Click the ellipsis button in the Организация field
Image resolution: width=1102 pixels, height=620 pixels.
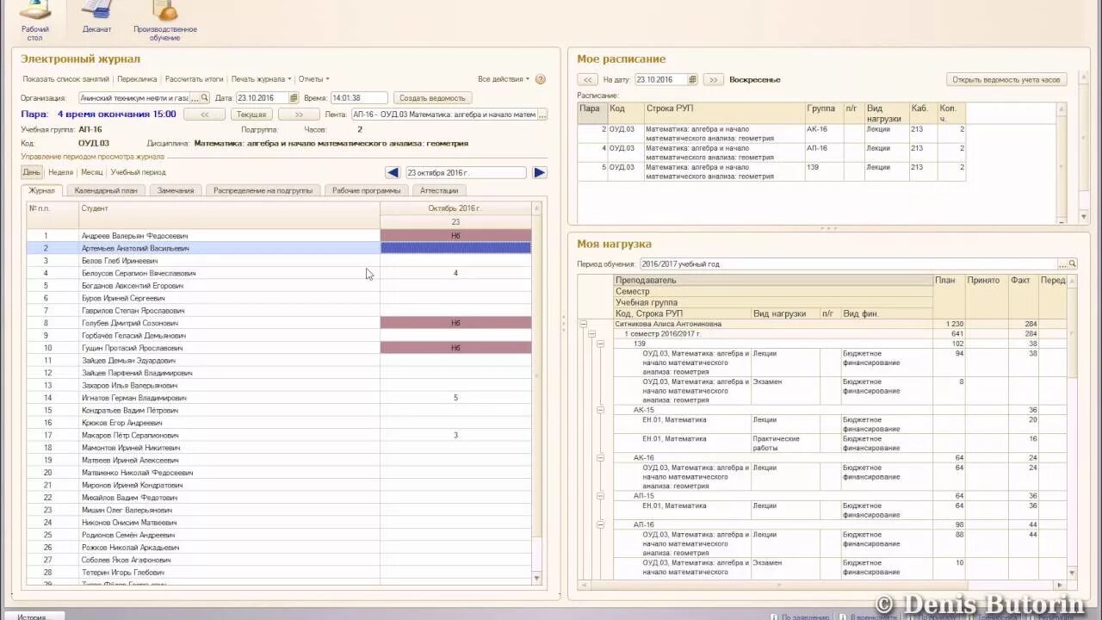point(195,98)
